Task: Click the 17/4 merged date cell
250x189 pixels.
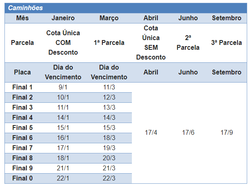Action: point(150,133)
